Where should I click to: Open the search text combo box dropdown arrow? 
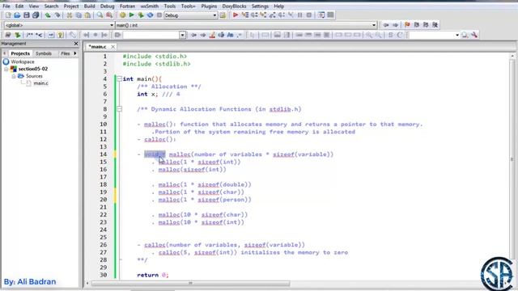point(182,35)
